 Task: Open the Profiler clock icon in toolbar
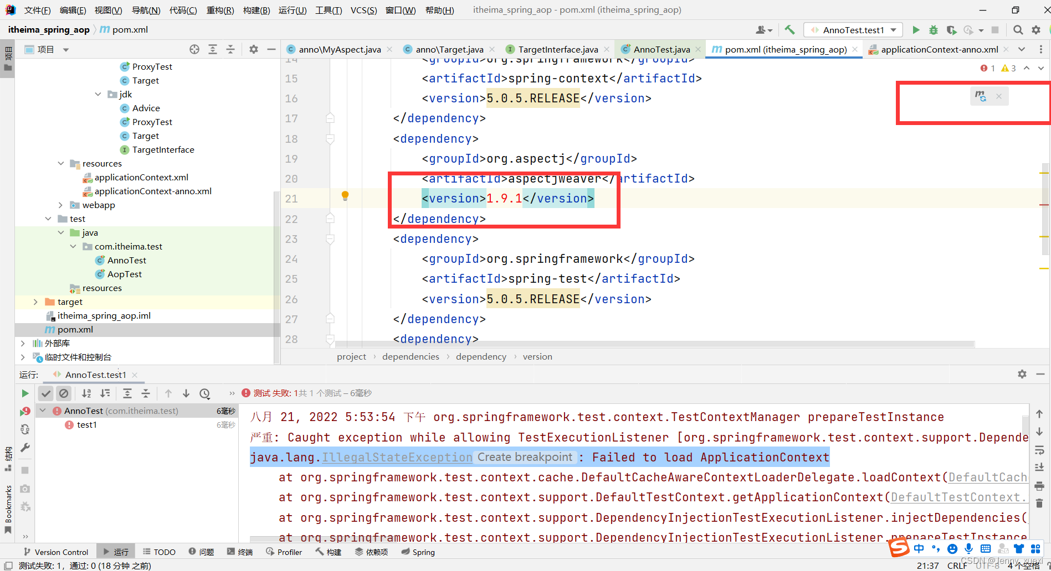(x=969, y=29)
